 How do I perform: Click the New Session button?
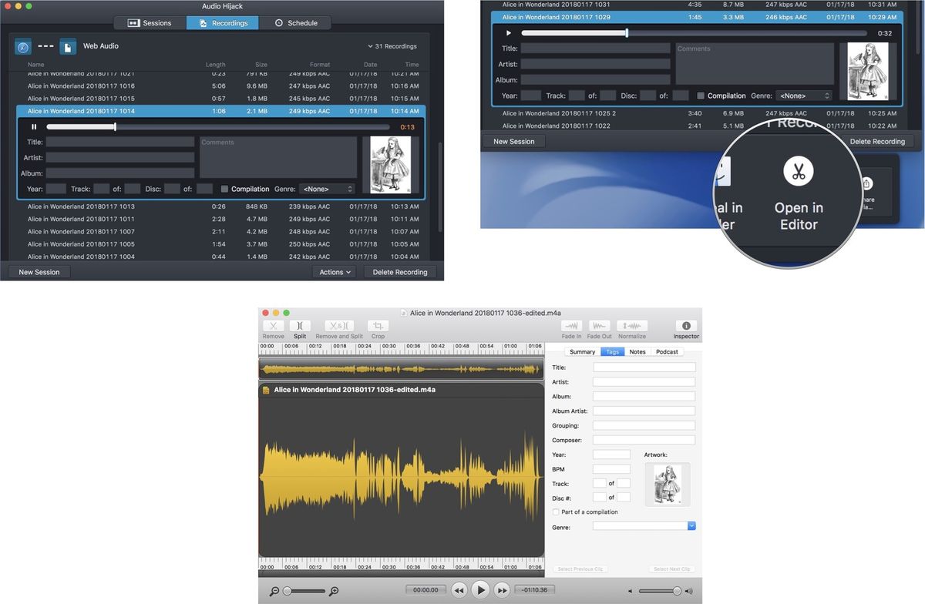(39, 271)
